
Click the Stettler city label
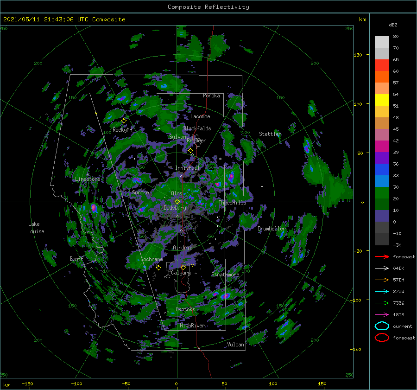tap(270, 134)
